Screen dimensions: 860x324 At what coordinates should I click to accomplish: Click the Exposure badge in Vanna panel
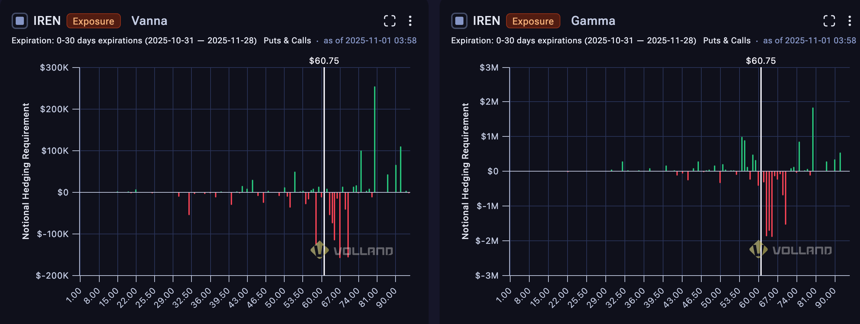(94, 21)
